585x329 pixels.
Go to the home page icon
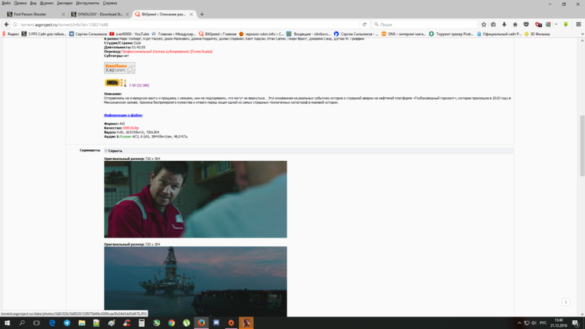pyautogui.click(x=515, y=24)
